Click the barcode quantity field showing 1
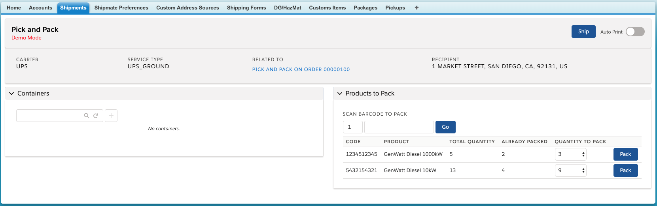Screen dimensions: 657x206 pyautogui.click(x=353, y=127)
